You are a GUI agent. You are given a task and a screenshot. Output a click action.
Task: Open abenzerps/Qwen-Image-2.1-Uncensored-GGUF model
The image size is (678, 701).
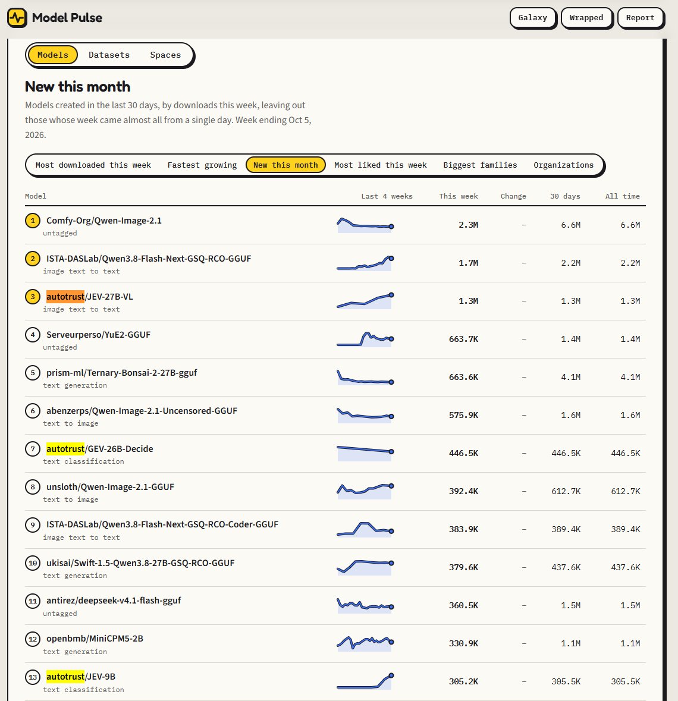[142, 410]
